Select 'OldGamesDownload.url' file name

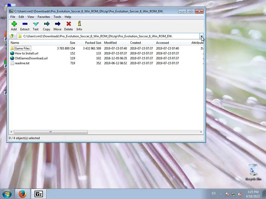pos(31,58)
